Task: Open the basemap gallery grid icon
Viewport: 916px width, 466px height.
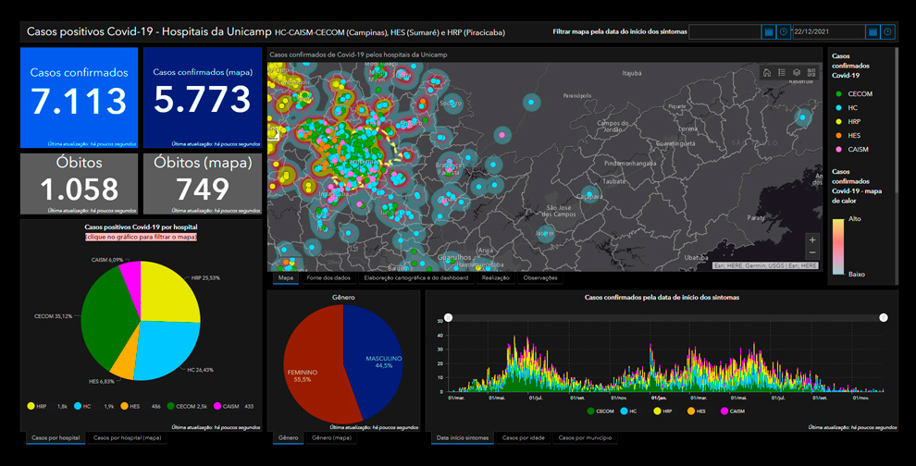Action: click(x=811, y=72)
